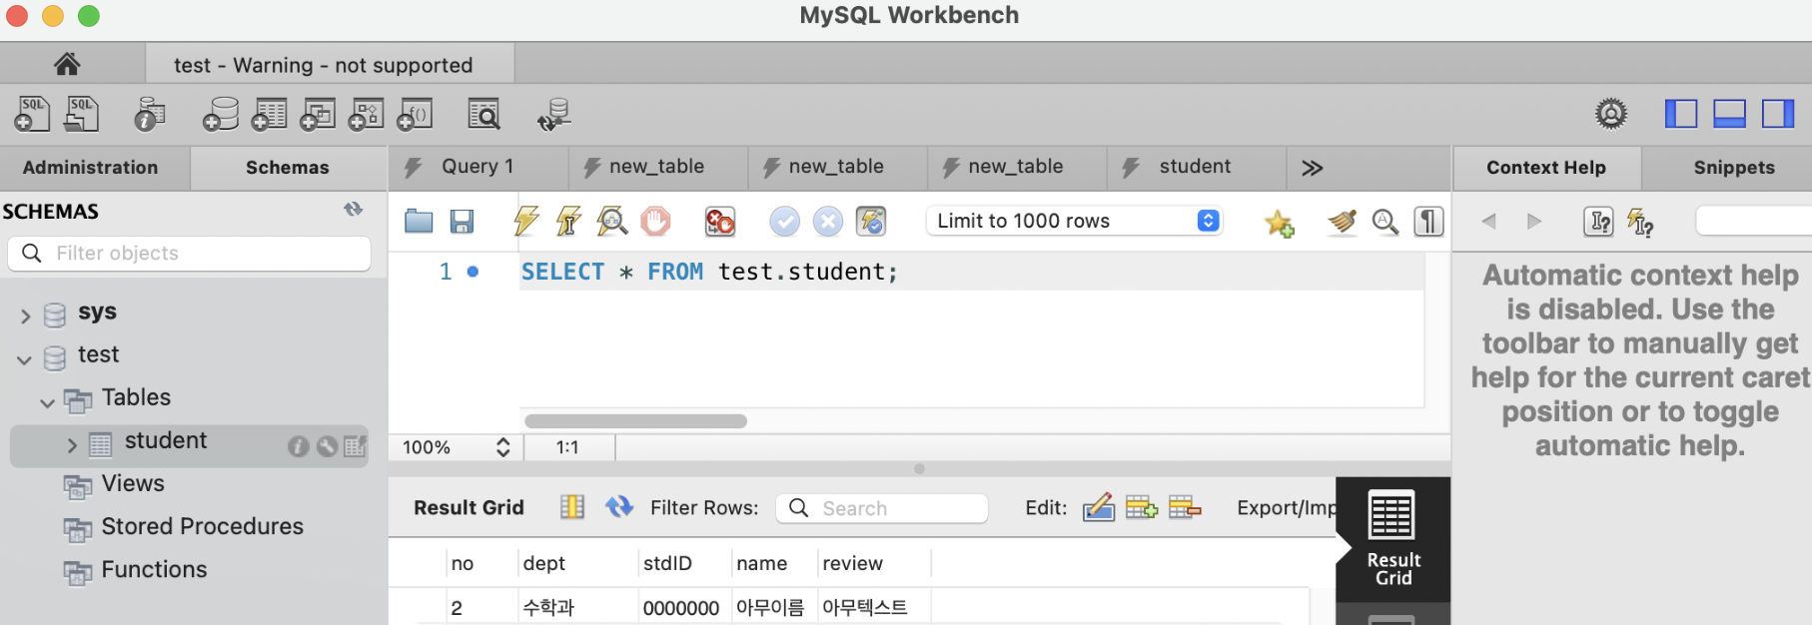Toggle continue on error option
This screenshot has width=1812, height=625.
[719, 221]
